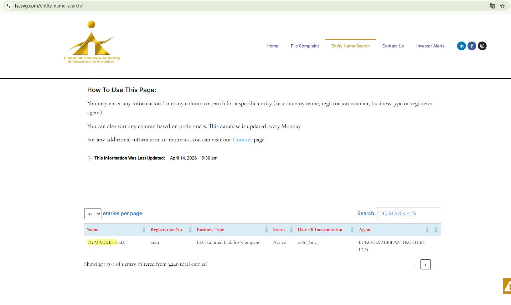The image size is (511, 305).
Task: Click the site information icon in address bar
Action: [8, 6]
